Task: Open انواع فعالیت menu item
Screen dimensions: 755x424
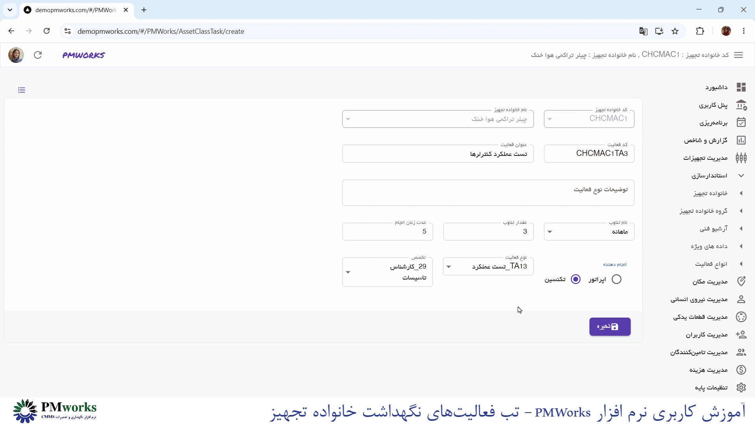Action: (711, 264)
